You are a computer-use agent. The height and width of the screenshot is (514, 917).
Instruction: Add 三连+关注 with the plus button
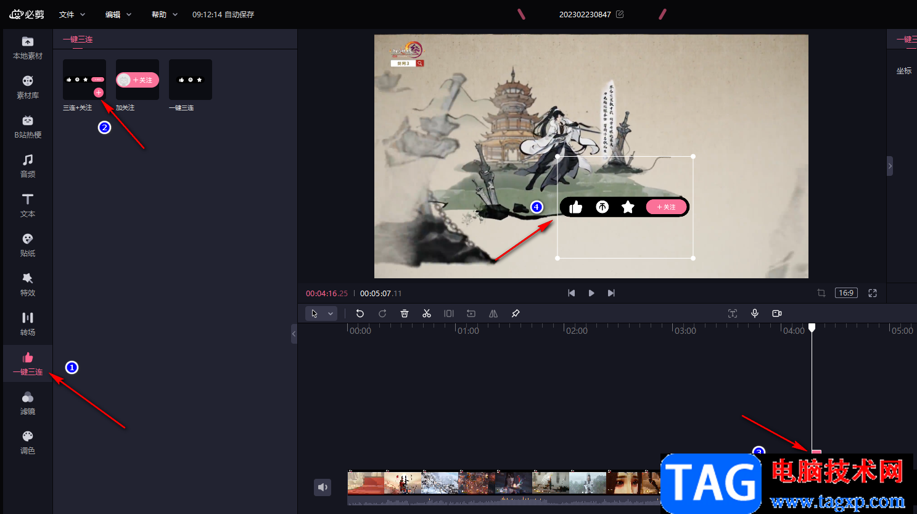(x=99, y=93)
